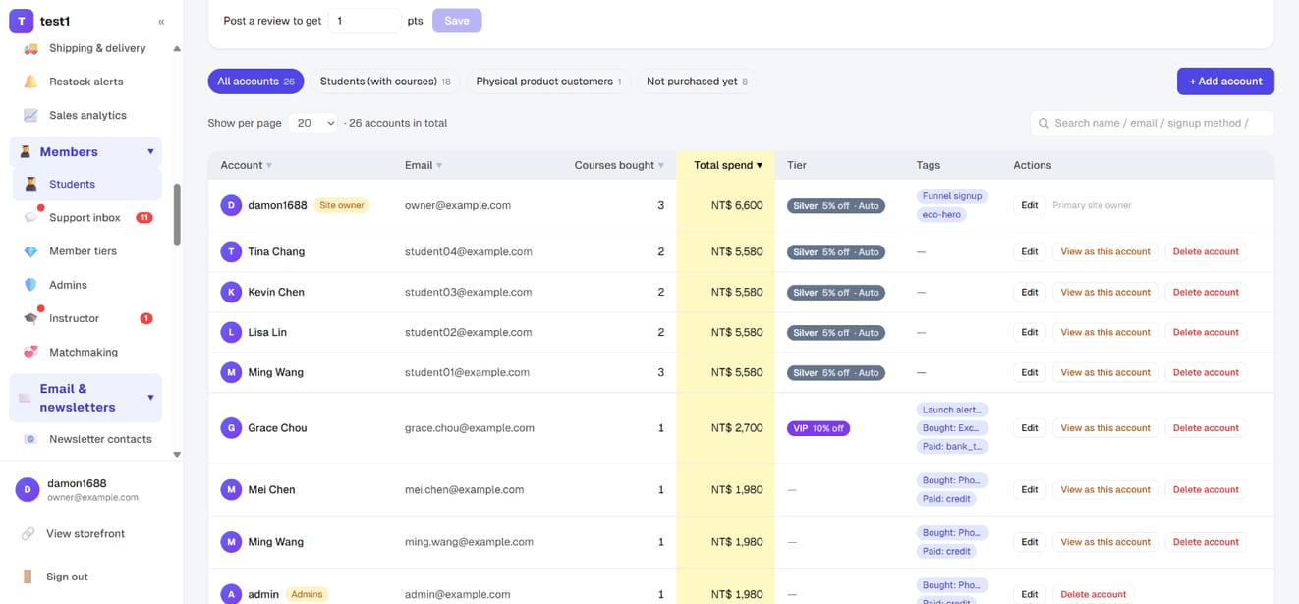This screenshot has height=604, width=1299.
Task: Click the Instructor graduation cap icon
Action: click(x=30, y=318)
